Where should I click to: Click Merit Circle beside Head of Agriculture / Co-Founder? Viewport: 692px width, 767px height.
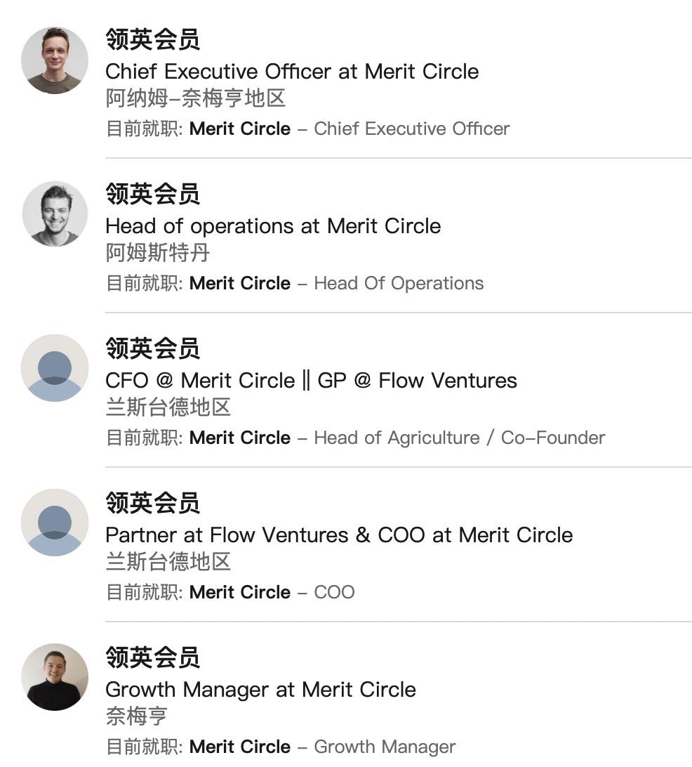[240, 438]
